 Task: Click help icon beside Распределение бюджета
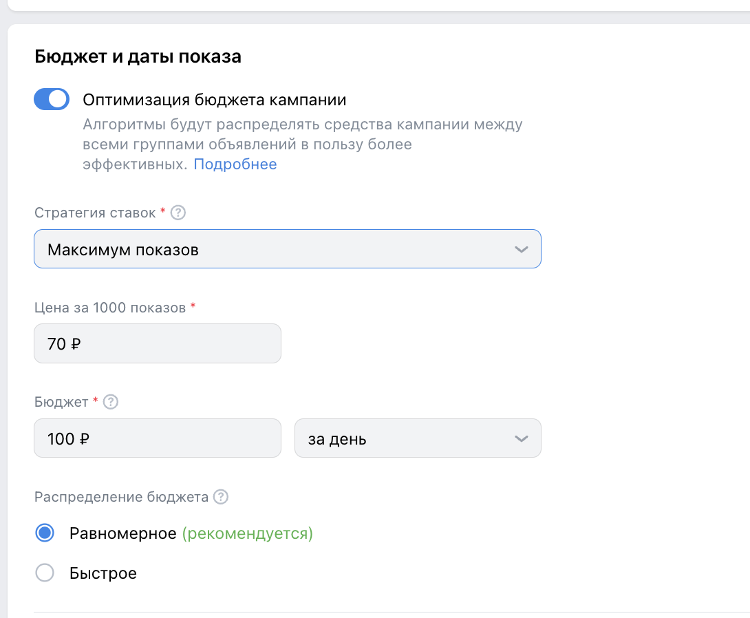click(x=220, y=497)
